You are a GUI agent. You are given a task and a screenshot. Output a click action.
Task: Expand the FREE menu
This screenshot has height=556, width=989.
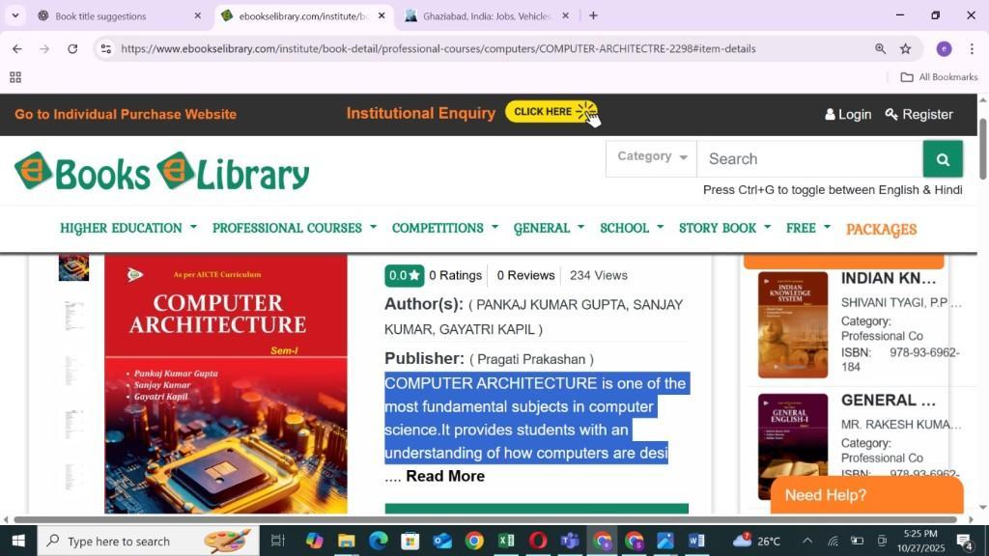(x=808, y=228)
